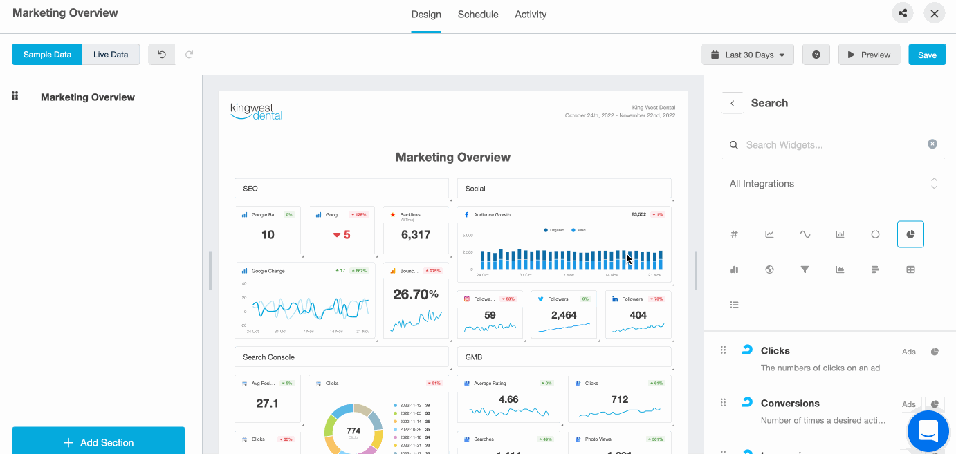Choose the table widget type icon
Image resolution: width=956 pixels, height=454 pixels.
click(910, 269)
